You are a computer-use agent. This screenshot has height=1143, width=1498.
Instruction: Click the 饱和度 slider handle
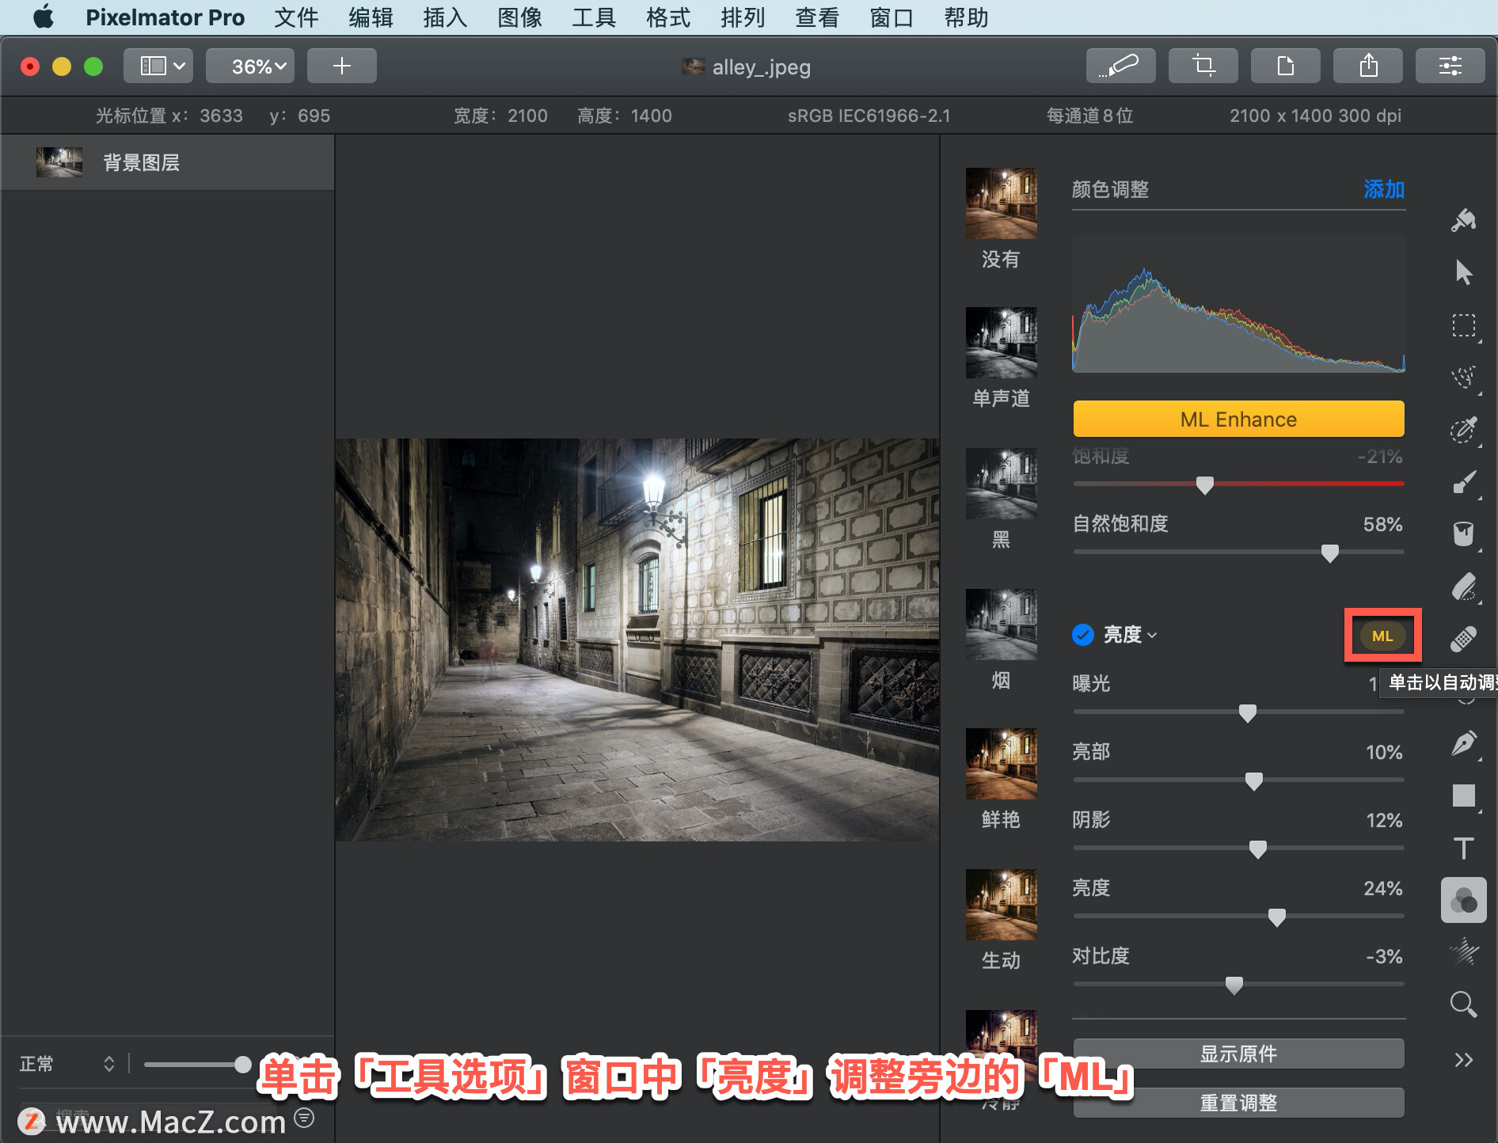pyautogui.click(x=1205, y=485)
